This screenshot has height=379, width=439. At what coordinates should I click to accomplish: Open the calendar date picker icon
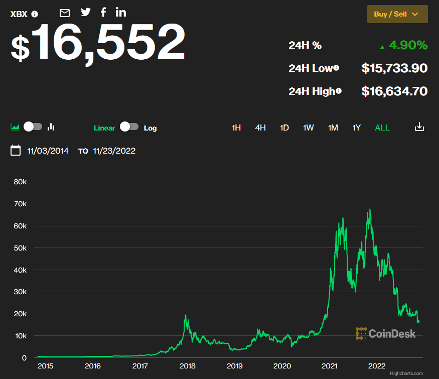[16, 150]
